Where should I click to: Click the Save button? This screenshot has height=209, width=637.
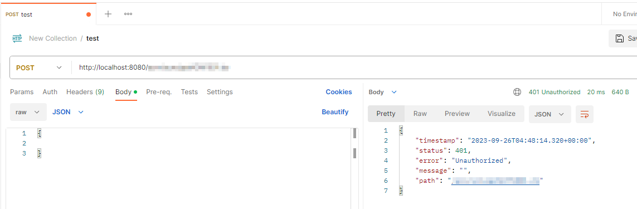coord(623,38)
